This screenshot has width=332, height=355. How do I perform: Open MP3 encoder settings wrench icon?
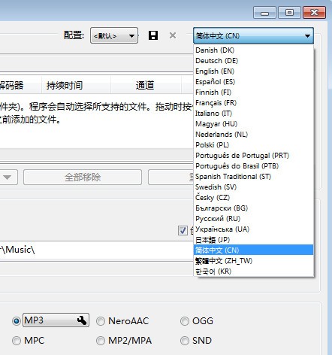point(82,320)
